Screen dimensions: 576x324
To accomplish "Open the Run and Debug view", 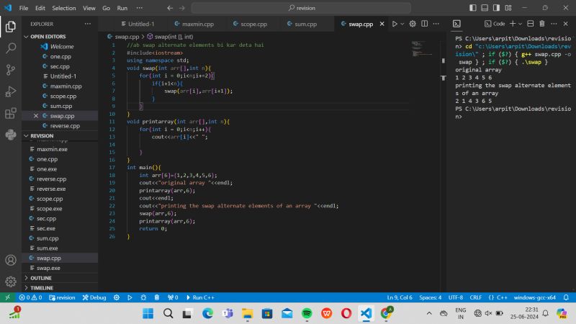I will [11, 91].
